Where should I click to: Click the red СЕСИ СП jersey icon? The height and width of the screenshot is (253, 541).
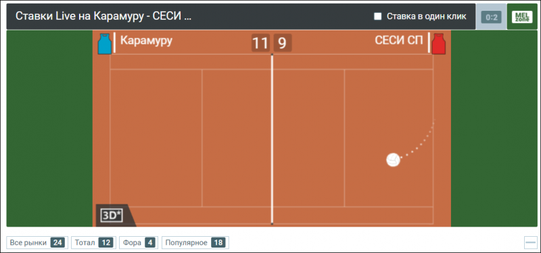[x=438, y=44]
